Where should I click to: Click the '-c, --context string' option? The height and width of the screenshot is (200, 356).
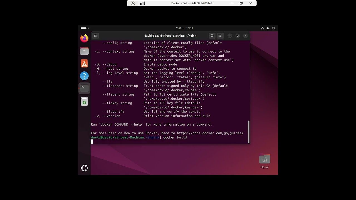114,52
